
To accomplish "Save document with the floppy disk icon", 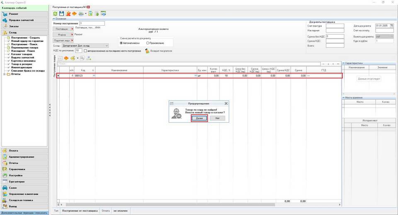I will 61,14.
